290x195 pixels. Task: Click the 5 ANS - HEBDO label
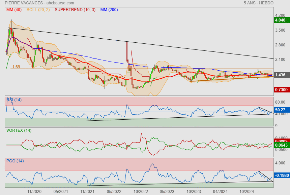pyautogui.click(x=259, y=3)
